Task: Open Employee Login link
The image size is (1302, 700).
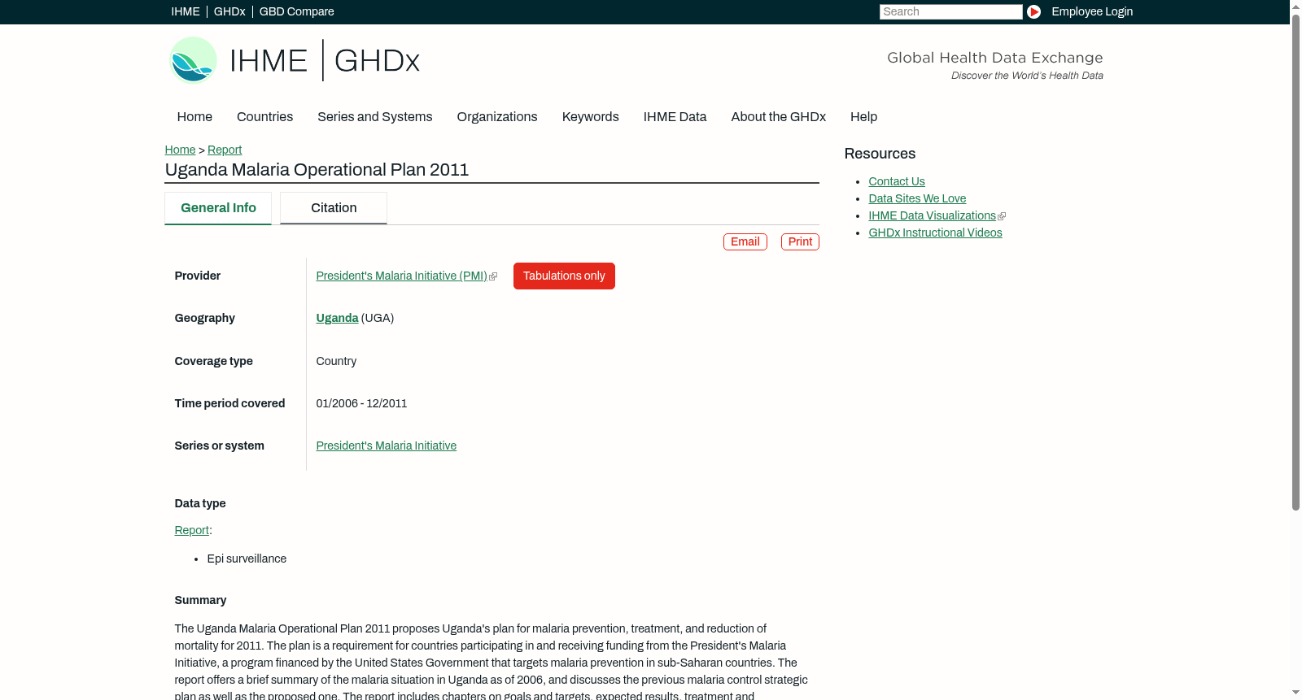Action: click(1092, 11)
